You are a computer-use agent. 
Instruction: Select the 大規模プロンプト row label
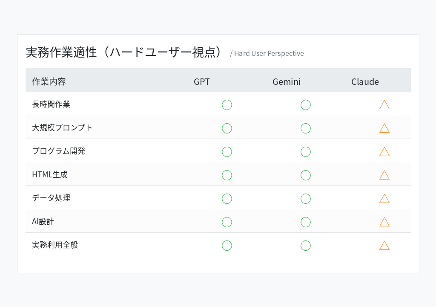pos(62,127)
